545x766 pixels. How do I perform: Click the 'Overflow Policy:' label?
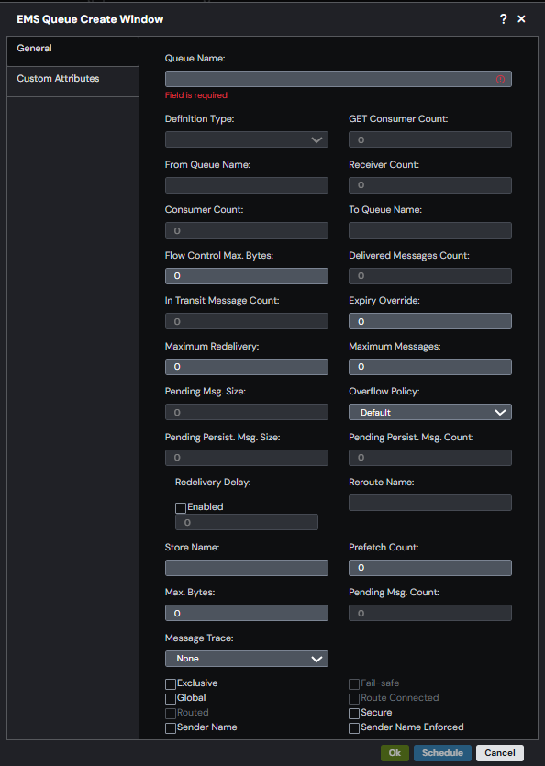[384, 392]
